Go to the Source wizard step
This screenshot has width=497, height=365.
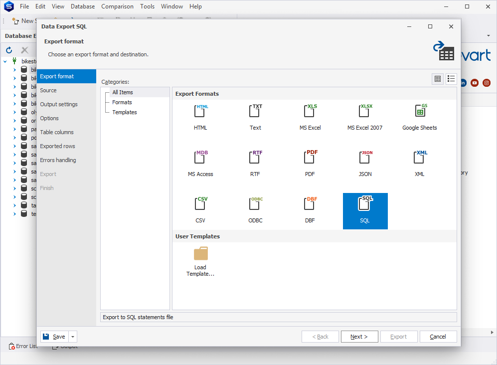(x=66, y=90)
